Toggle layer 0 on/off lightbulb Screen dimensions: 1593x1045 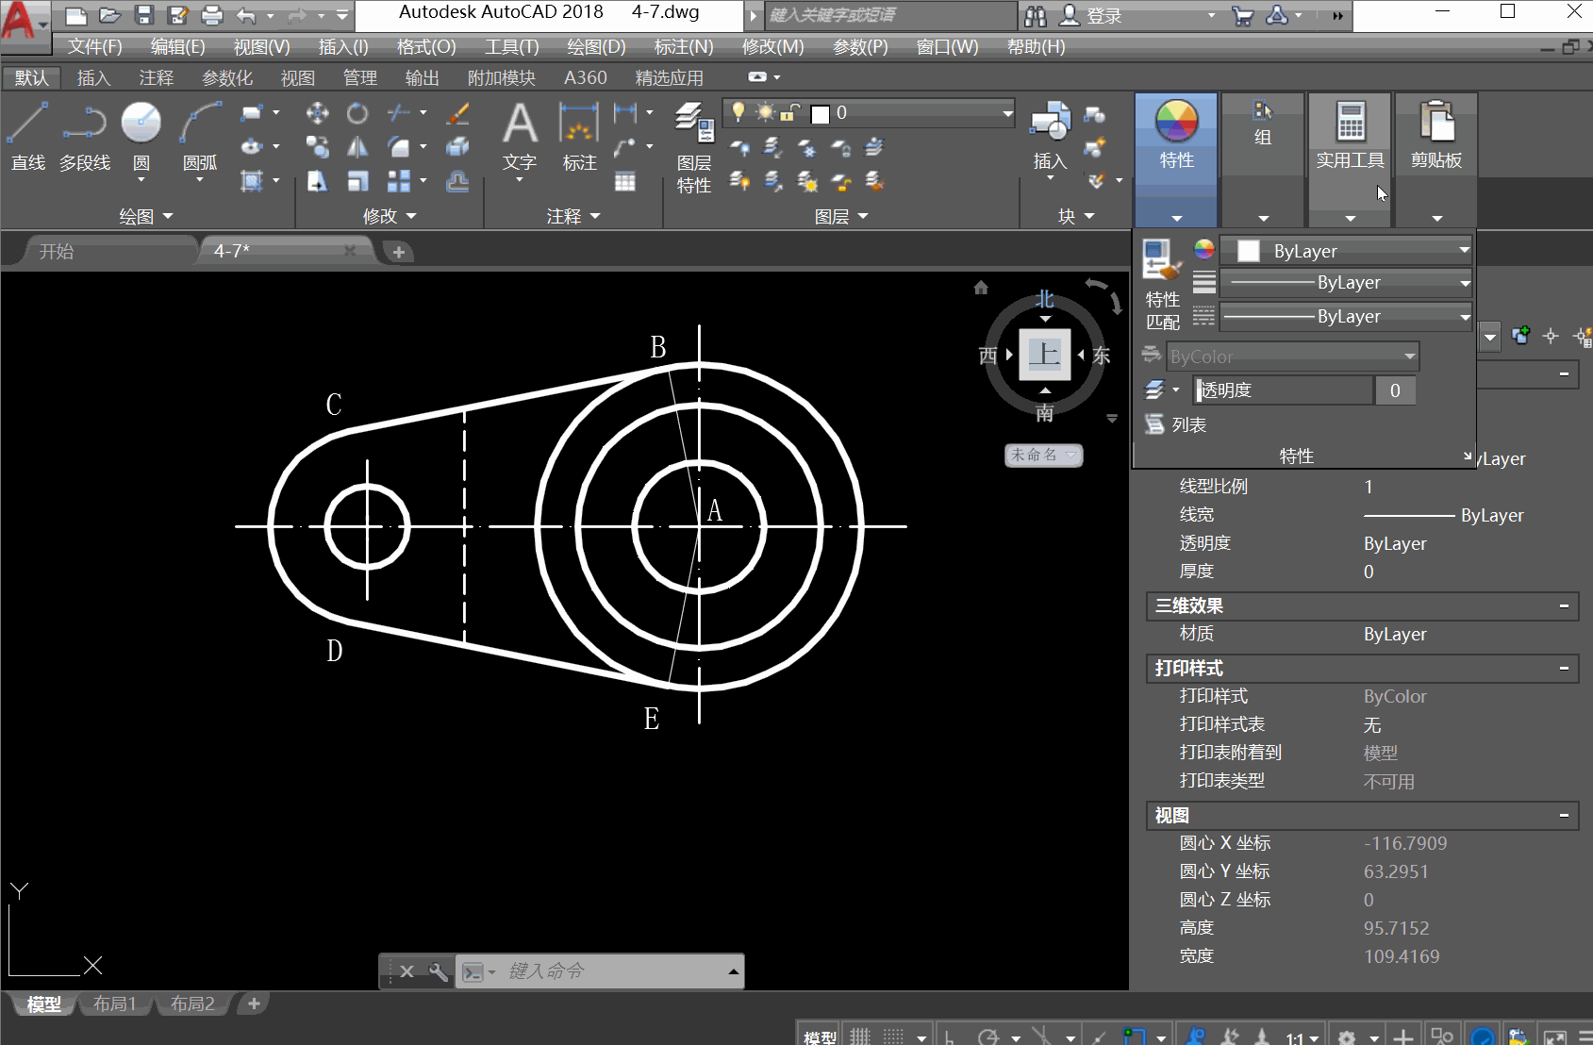click(738, 113)
